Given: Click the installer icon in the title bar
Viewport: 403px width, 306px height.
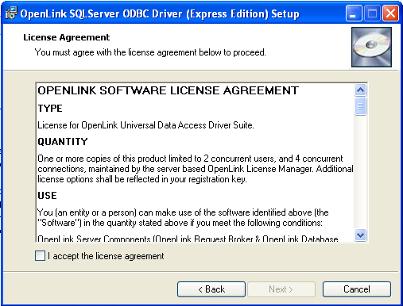Looking at the screenshot, I should click(11, 13).
